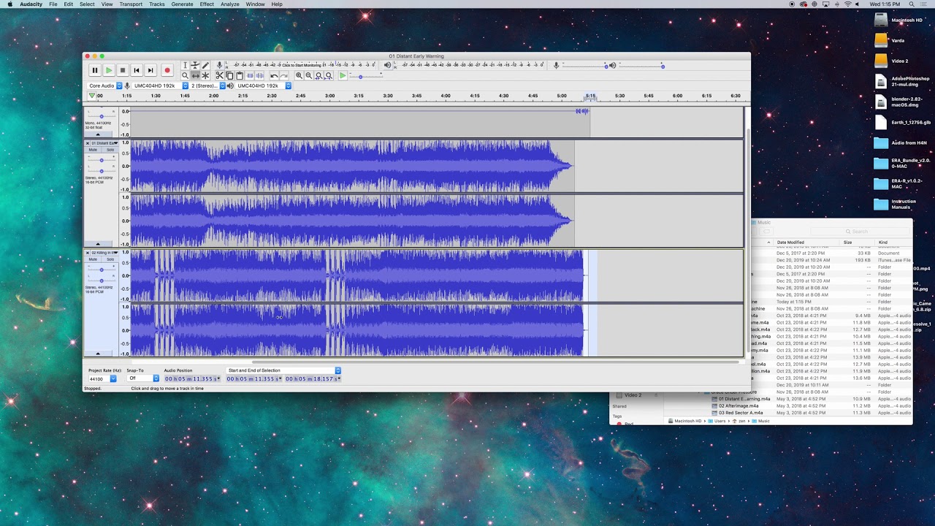Fit selection to window width
Viewport: 935px width, 526px height.
point(319,75)
